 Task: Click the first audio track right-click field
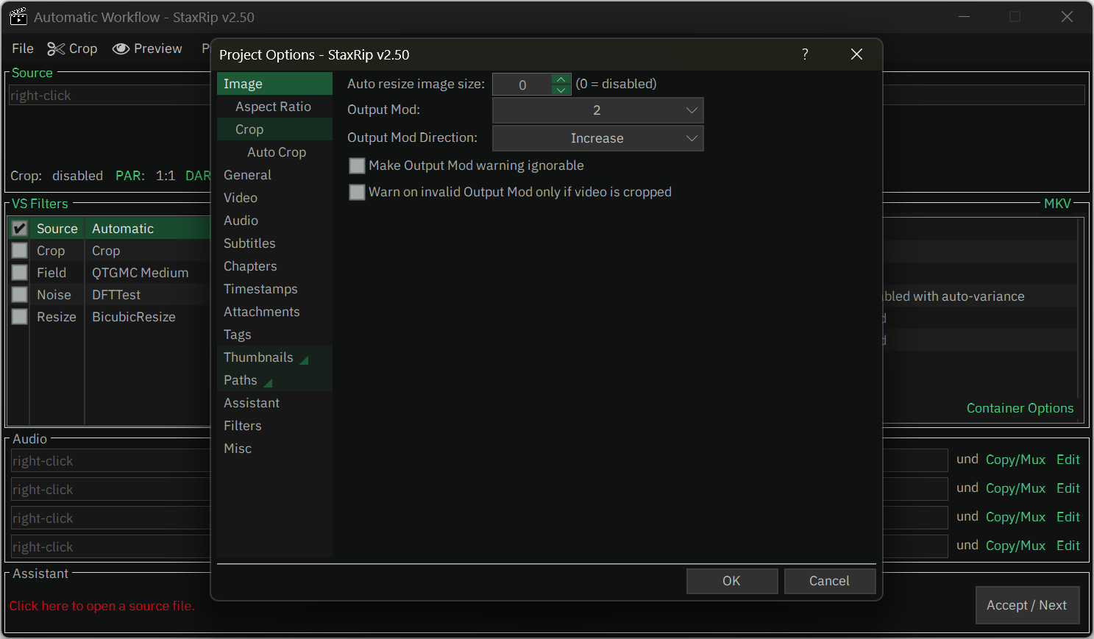[111, 461]
